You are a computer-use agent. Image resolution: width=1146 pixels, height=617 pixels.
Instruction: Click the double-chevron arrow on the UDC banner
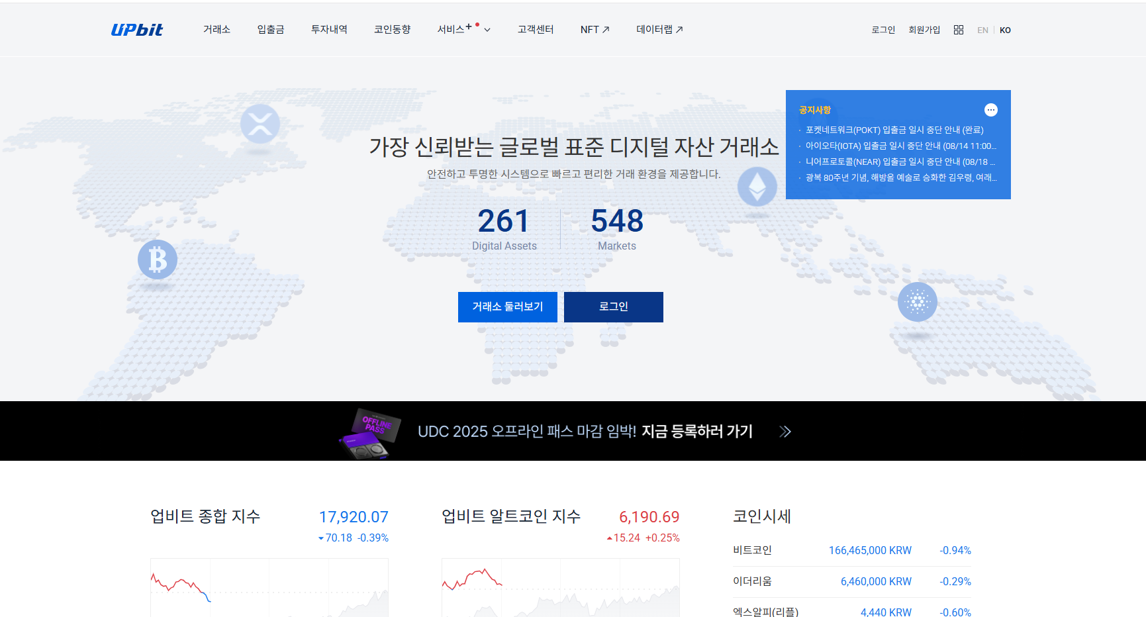(785, 432)
